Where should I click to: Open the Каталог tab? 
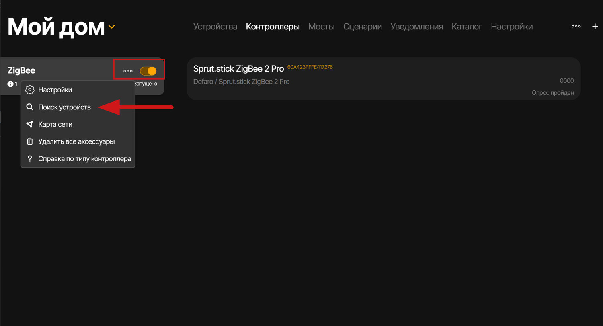click(x=467, y=26)
